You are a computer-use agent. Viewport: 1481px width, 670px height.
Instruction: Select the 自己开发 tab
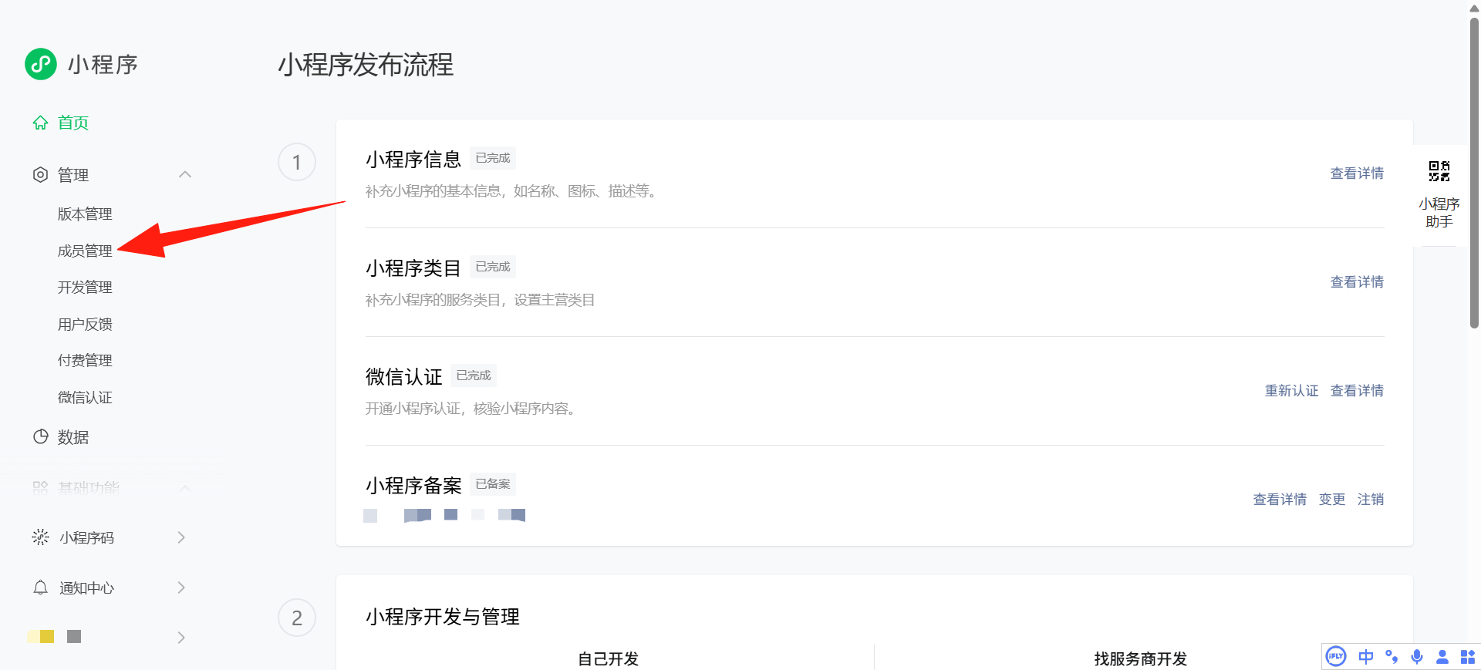click(608, 658)
